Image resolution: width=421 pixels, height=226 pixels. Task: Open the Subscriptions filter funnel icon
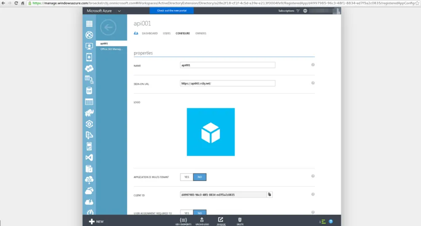pyautogui.click(x=298, y=11)
